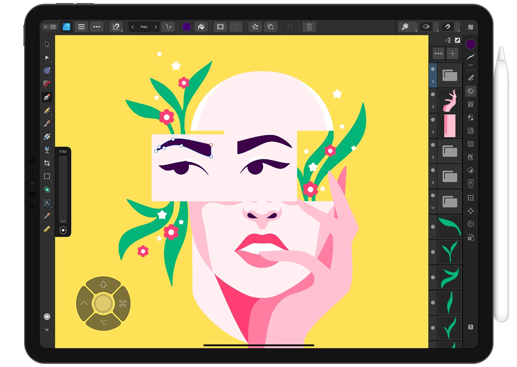Viewport: 517px width, 367px height.
Task: Open the hamburger document menu
Action: click(81, 27)
